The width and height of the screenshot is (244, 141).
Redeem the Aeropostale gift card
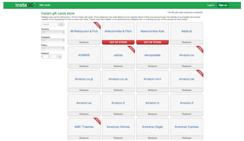[153, 66]
